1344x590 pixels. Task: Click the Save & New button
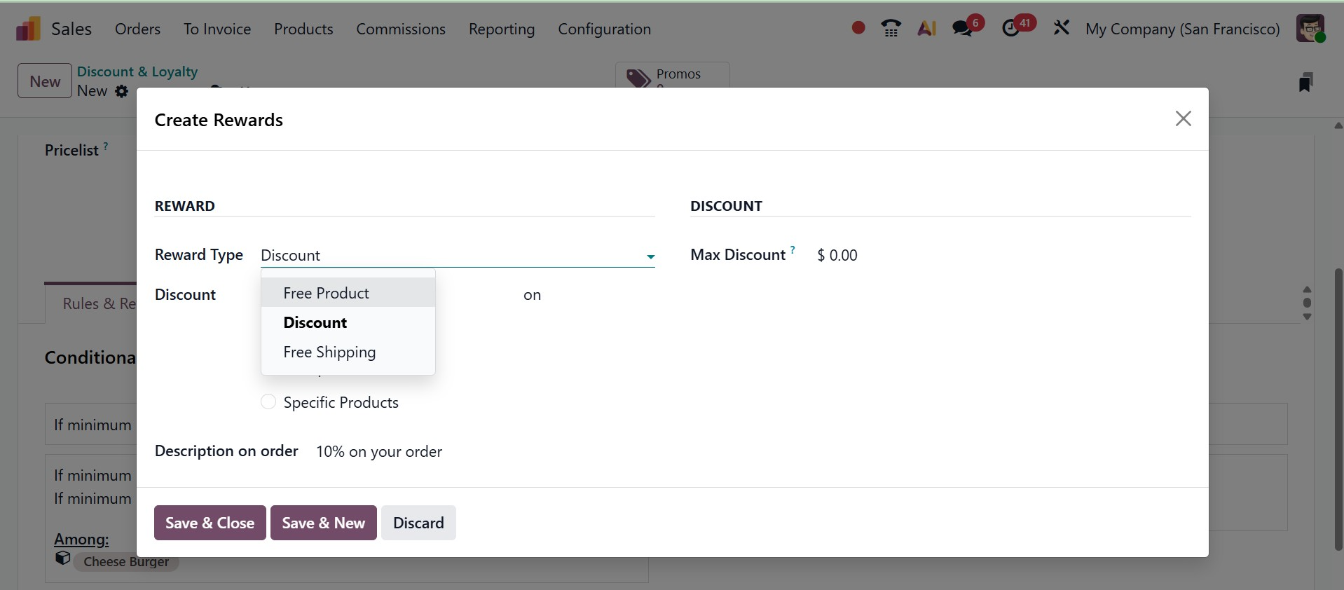click(x=323, y=523)
